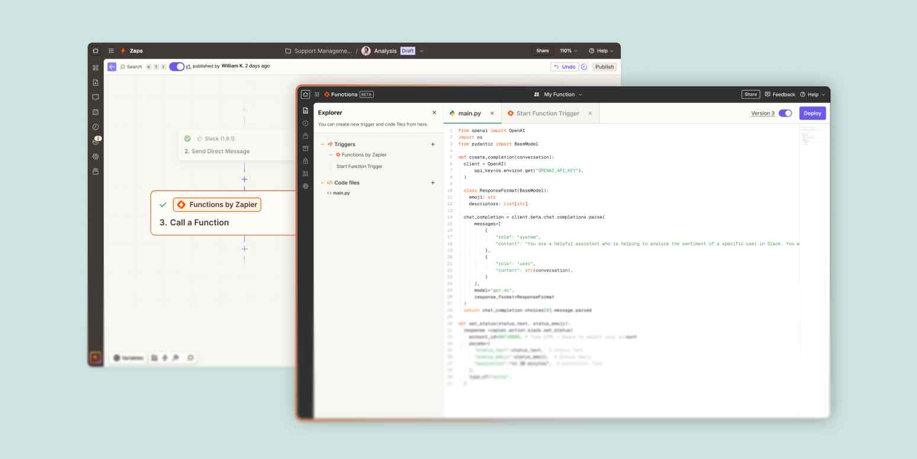The image size is (917, 459).
Task: Open the settings gear in Functions sidebar
Action: [x=306, y=186]
